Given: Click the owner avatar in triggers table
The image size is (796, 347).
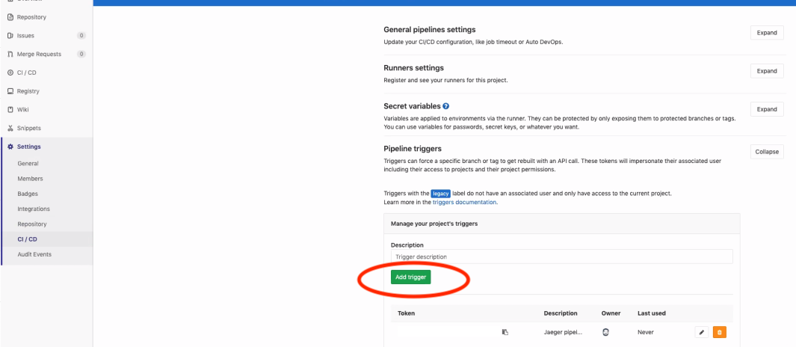Looking at the screenshot, I should point(605,332).
